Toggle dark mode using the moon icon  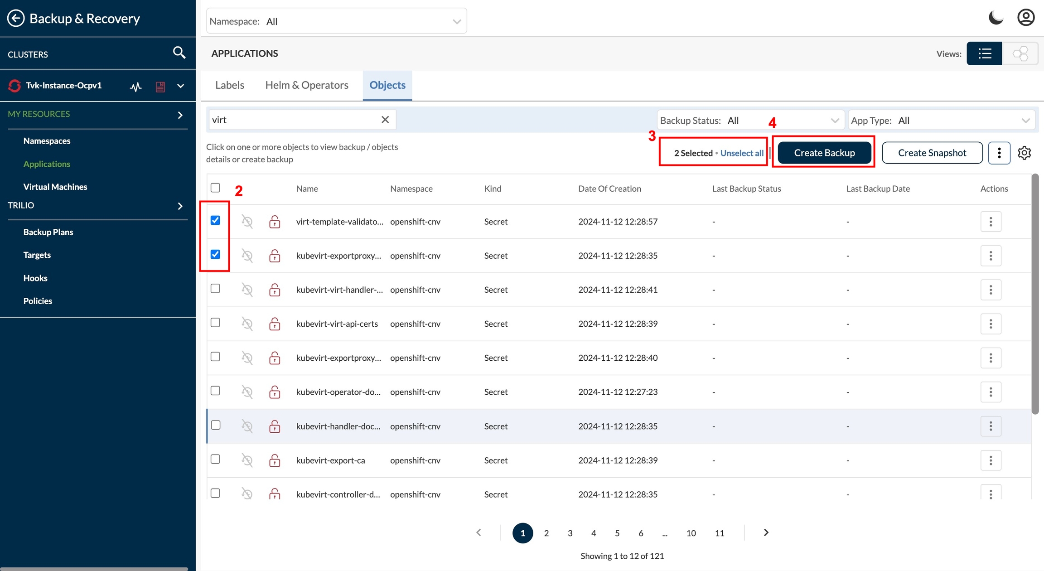coord(996,18)
